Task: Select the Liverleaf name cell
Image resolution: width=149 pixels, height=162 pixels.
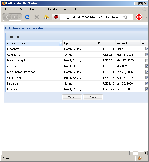Action: pyautogui.click(x=34, y=89)
